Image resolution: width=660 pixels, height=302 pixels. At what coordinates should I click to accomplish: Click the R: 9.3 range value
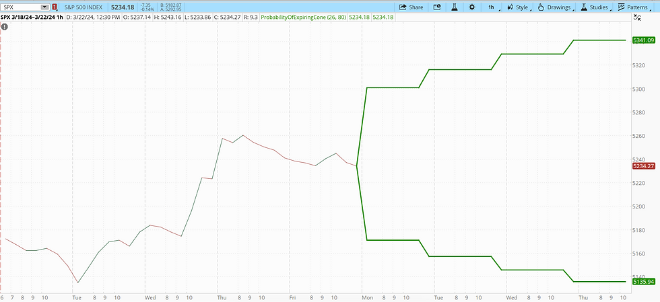250,17
